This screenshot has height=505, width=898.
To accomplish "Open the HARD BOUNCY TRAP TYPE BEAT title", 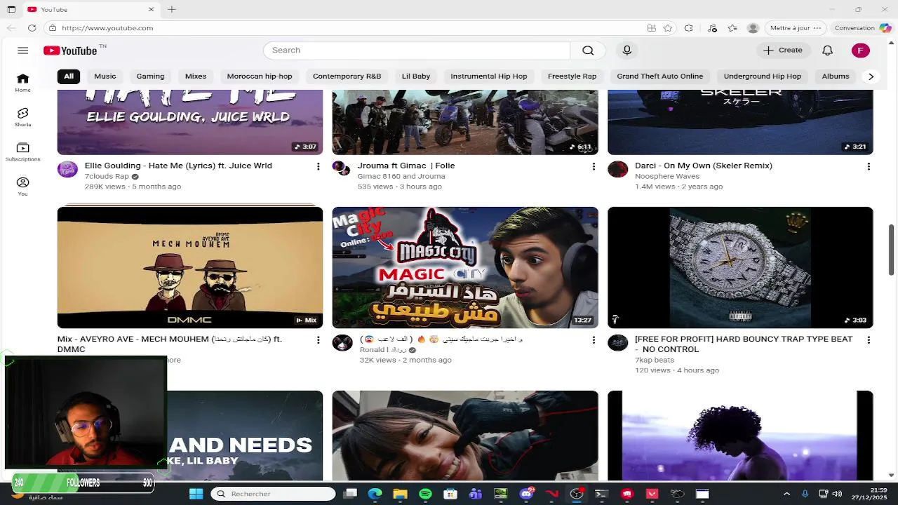I will pyautogui.click(x=744, y=344).
